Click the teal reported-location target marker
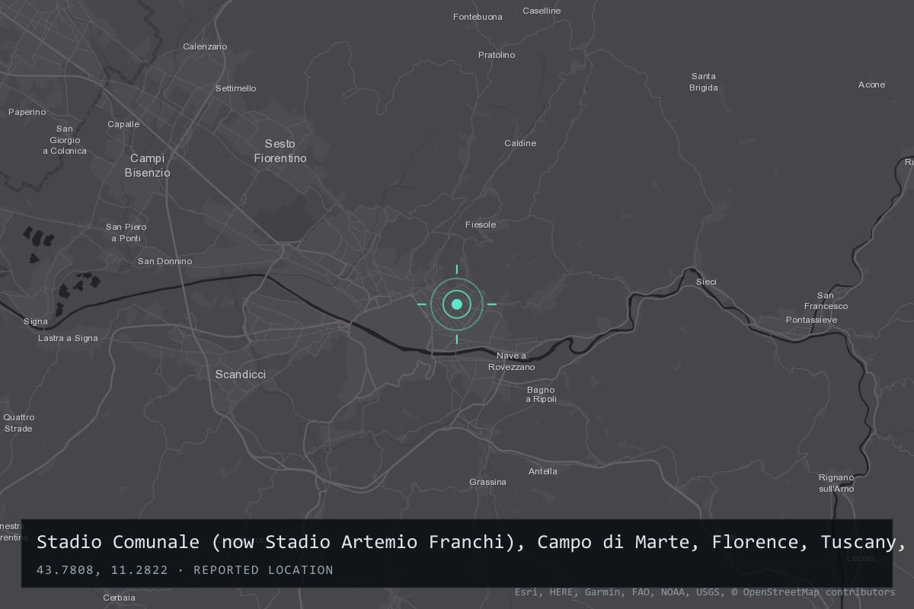Image resolution: width=914 pixels, height=609 pixels. [x=457, y=304]
